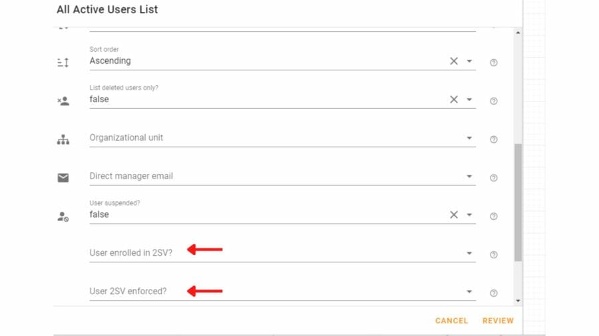Click the scrollbar down arrow
The image size is (599, 336).
pyautogui.click(x=518, y=301)
